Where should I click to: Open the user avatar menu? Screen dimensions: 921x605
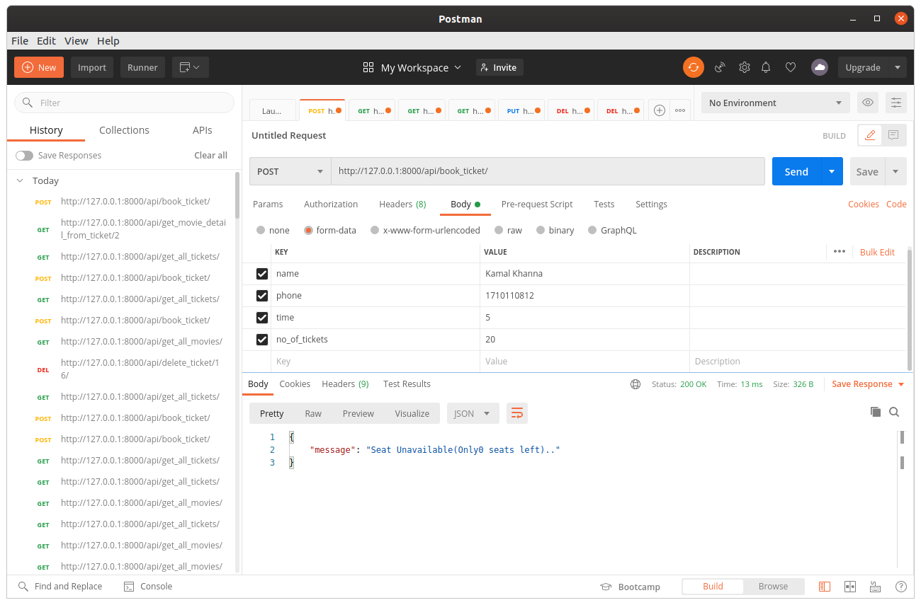click(x=820, y=67)
